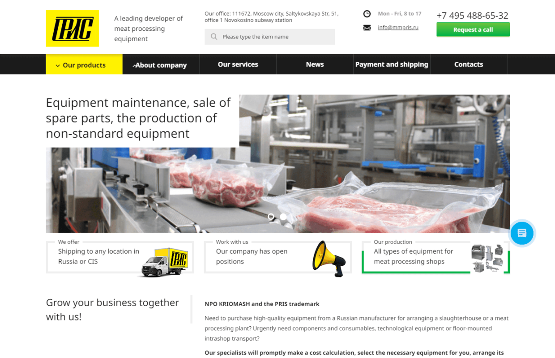
Task: Click the yellow PRIS company logo
Action: pyautogui.click(x=73, y=28)
